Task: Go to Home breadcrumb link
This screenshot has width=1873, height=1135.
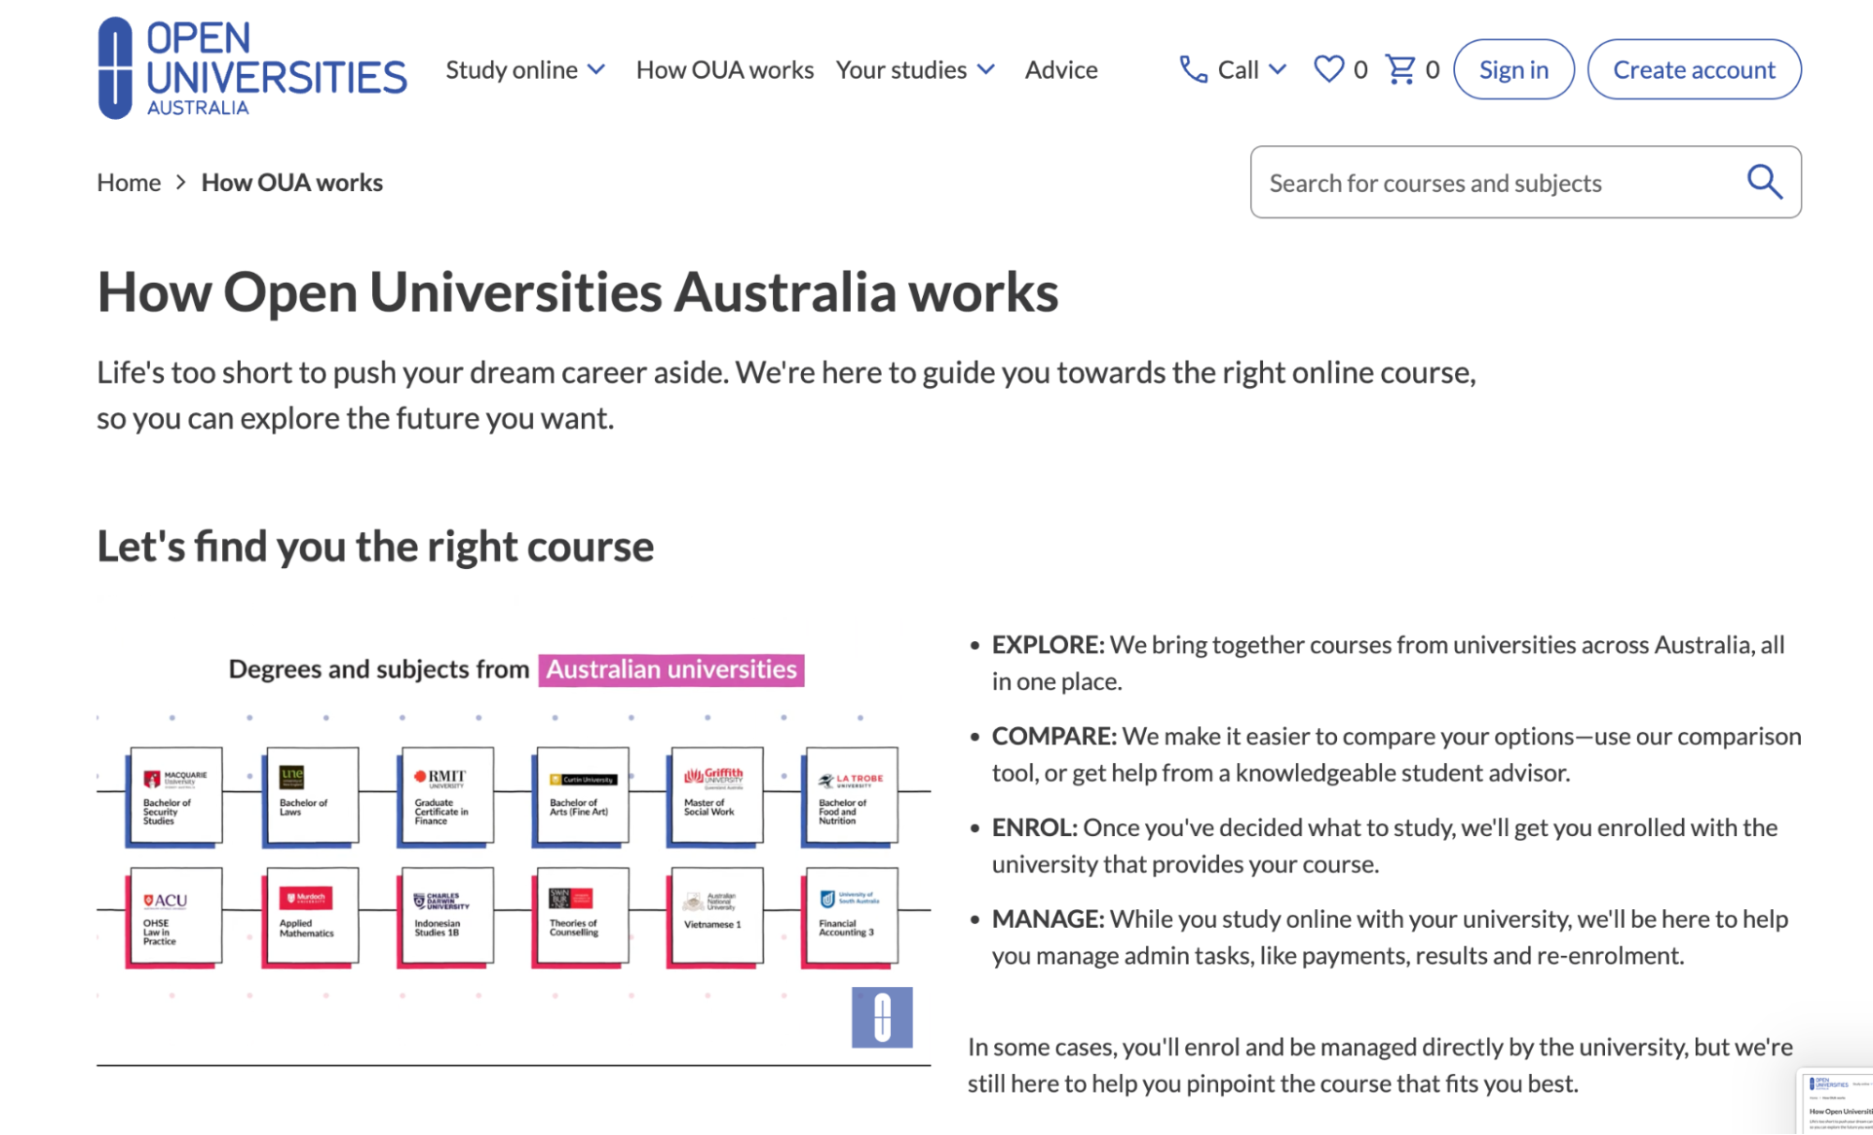Action: pos(129,182)
